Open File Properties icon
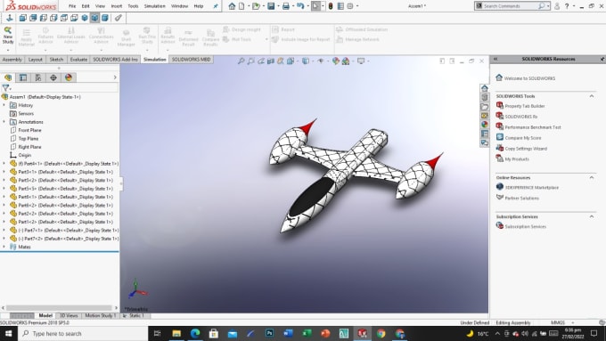This screenshot has width=606, height=341. 340,6
